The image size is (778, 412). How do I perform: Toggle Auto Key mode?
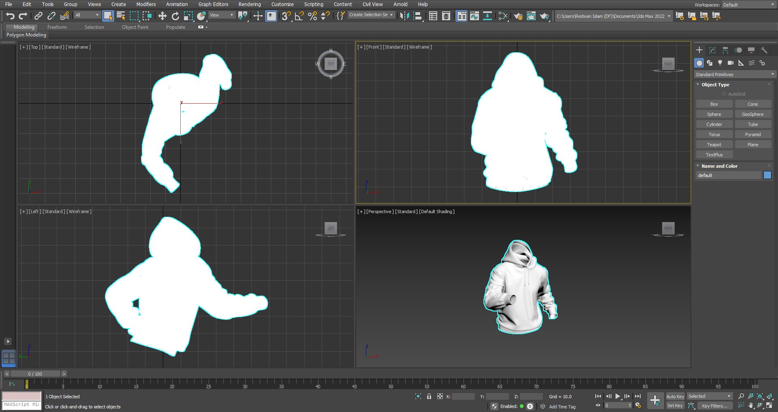[x=675, y=397]
